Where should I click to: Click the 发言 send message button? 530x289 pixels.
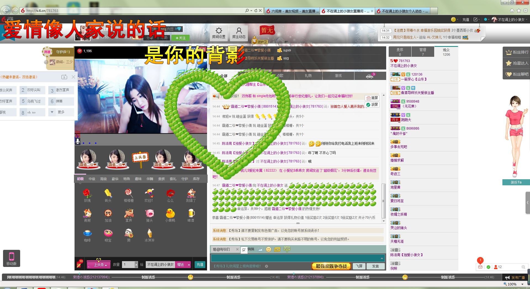coord(375,266)
